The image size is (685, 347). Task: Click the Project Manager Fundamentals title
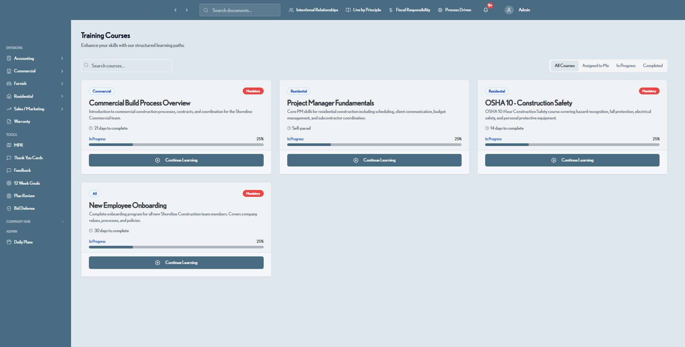330,103
